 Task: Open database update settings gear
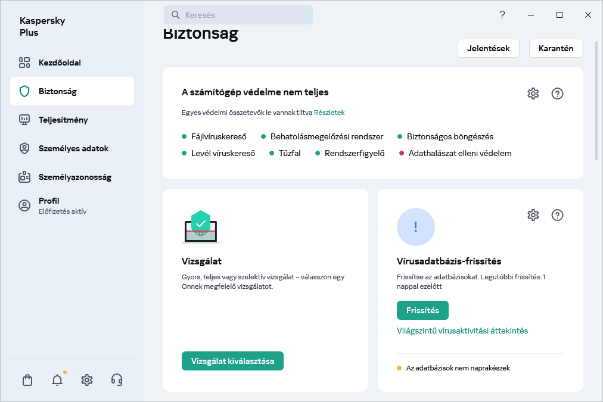pyautogui.click(x=533, y=215)
